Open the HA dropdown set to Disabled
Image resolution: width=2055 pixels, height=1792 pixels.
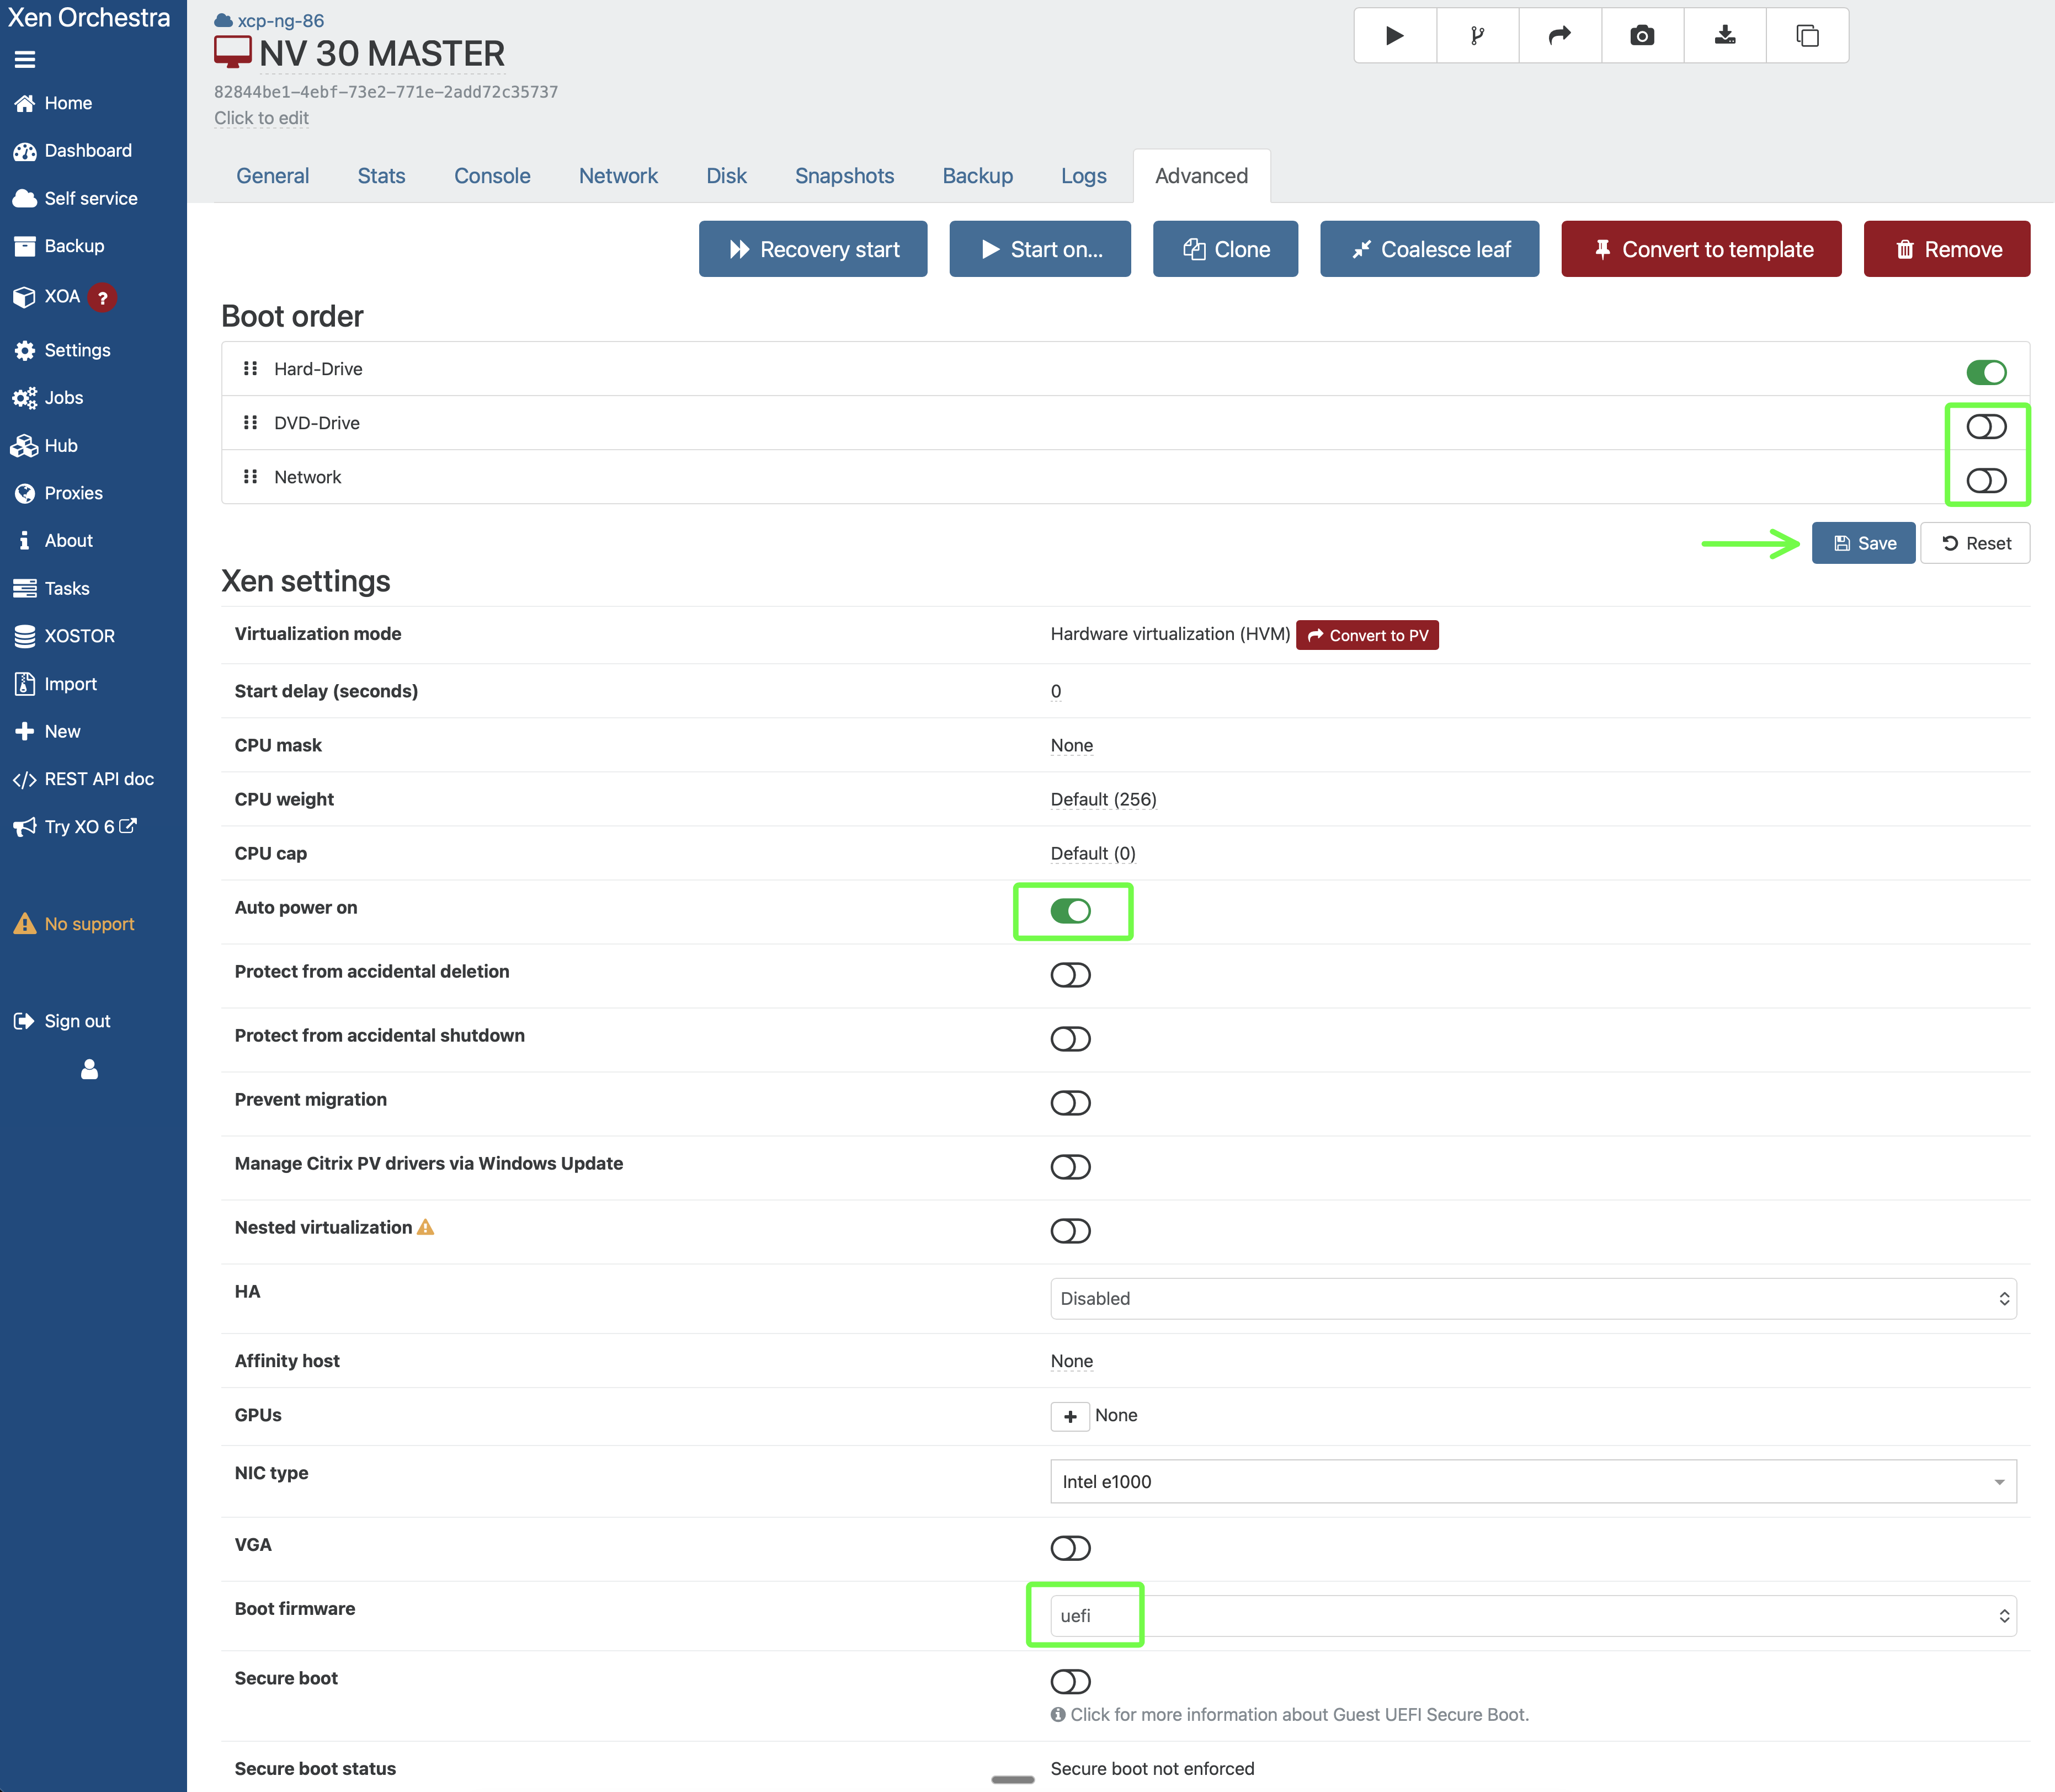(x=1532, y=1298)
